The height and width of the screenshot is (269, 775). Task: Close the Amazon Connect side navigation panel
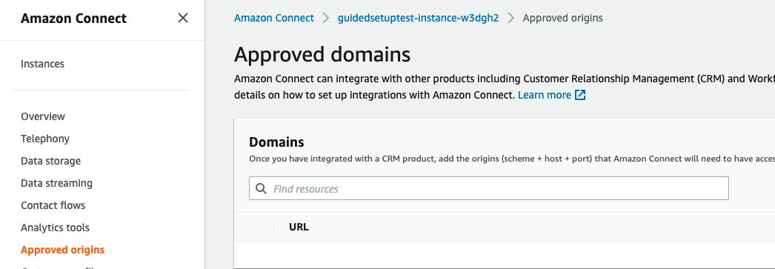click(x=183, y=19)
